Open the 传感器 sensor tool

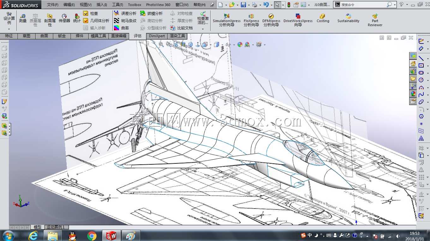(x=64, y=18)
